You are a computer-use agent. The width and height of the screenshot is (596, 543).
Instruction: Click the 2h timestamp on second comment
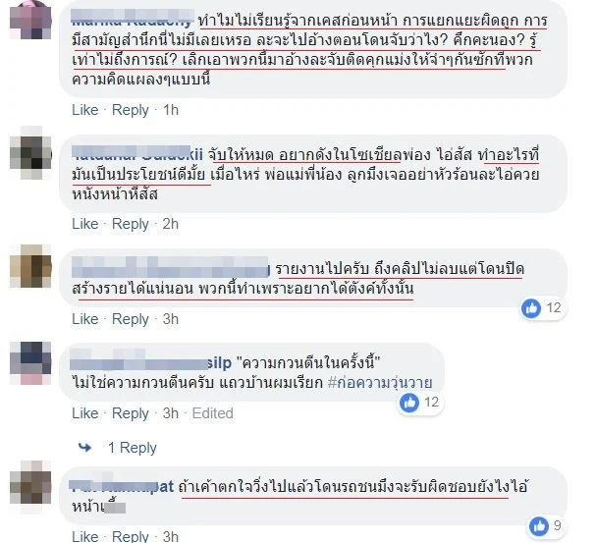[170, 224]
